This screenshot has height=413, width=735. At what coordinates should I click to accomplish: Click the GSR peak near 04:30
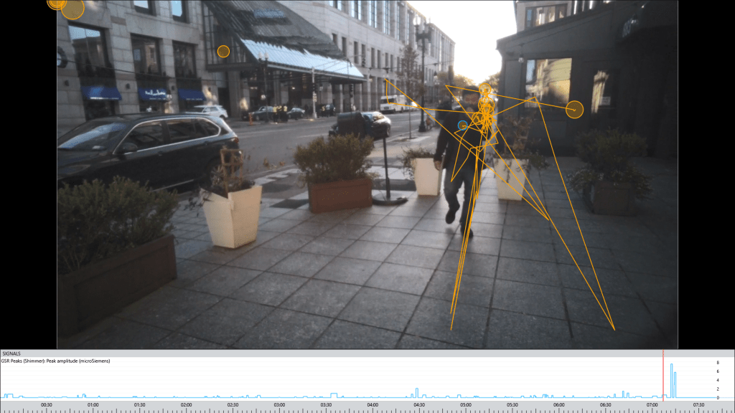point(417,393)
